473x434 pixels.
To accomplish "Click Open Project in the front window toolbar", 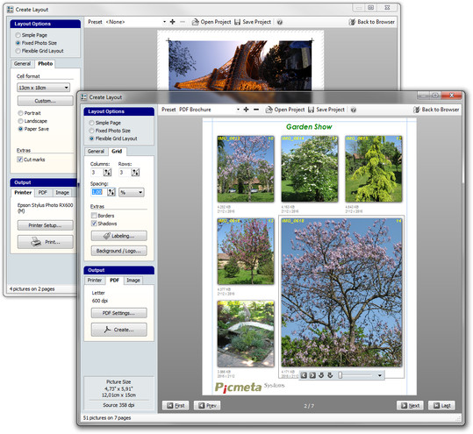I will click(x=284, y=110).
